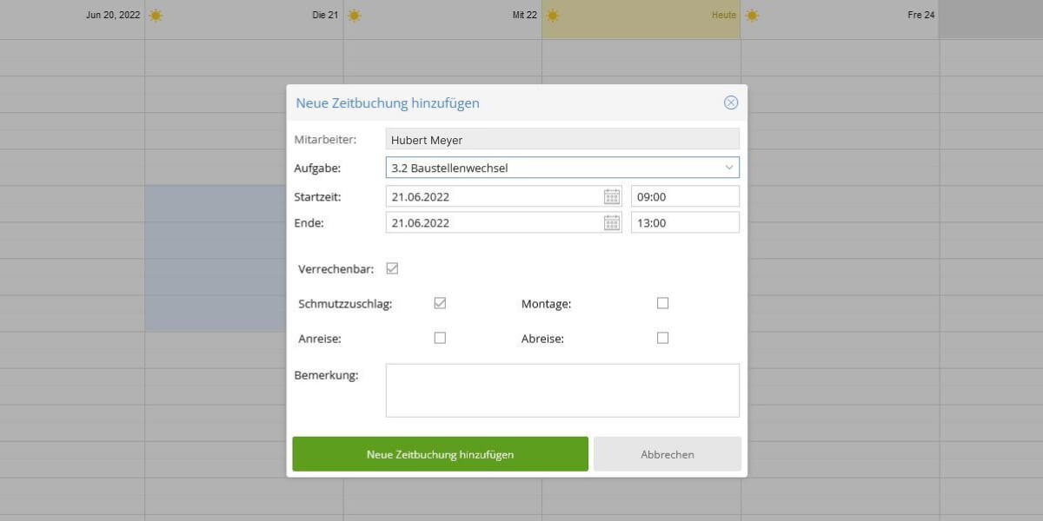The width and height of the screenshot is (1043, 521).
Task: Disable the Verrechenbar checkbox
Action: point(392,268)
